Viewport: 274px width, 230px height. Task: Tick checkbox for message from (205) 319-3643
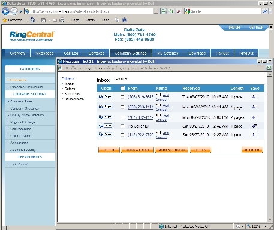(x=122, y=97)
